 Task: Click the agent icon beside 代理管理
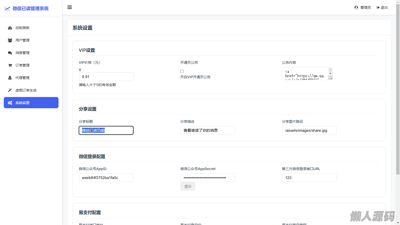pos(10,78)
